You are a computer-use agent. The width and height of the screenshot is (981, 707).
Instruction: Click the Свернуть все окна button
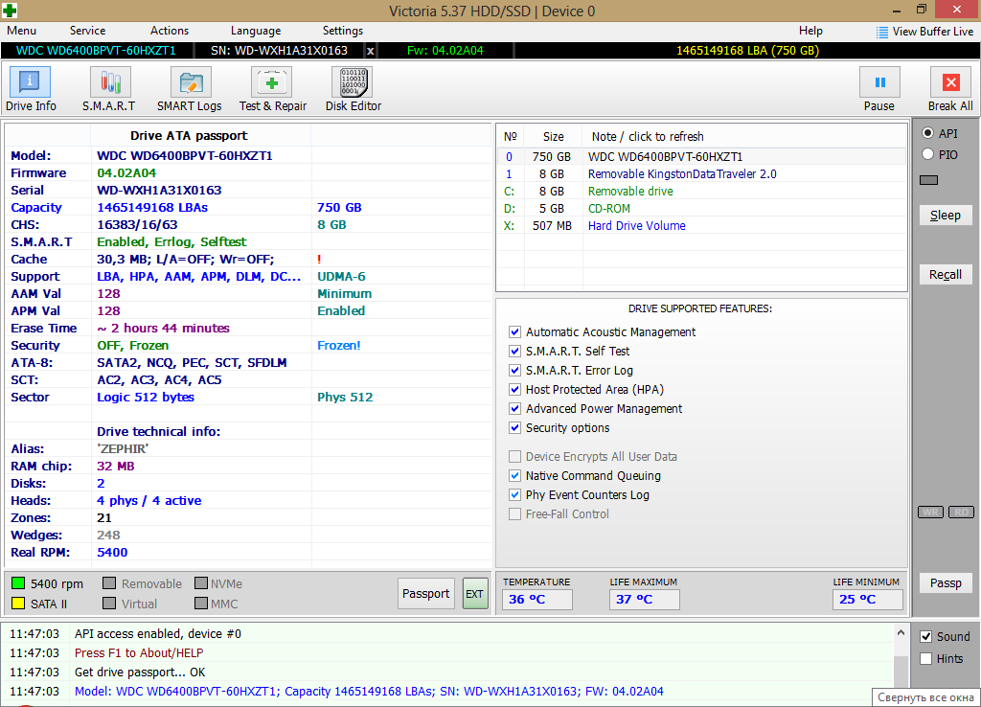pyautogui.click(x=925, y=697)
